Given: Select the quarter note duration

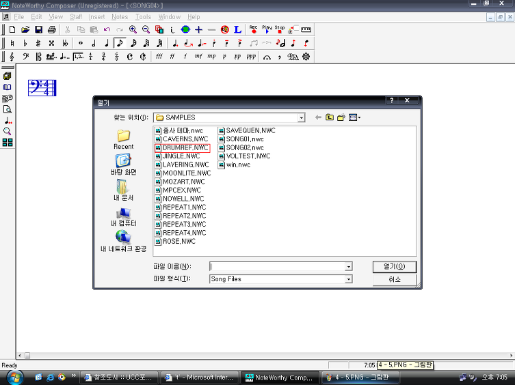Looking at the screenshot, I should point(107,43).
